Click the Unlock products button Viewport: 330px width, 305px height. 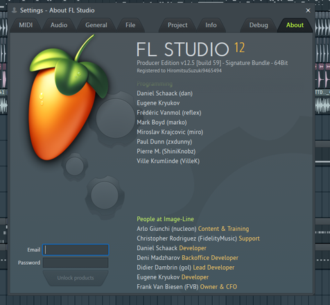point(76,278)
